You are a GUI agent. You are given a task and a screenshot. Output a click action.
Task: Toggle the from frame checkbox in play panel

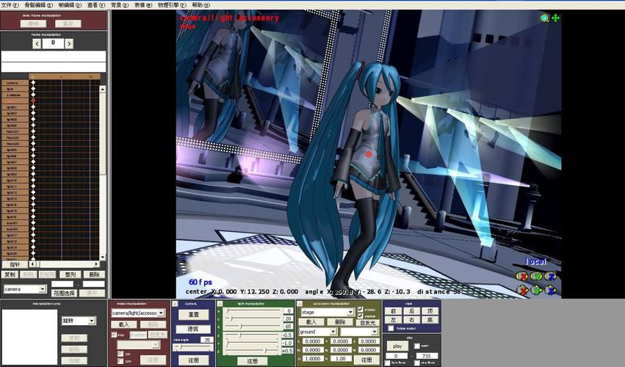coord(388,363)
